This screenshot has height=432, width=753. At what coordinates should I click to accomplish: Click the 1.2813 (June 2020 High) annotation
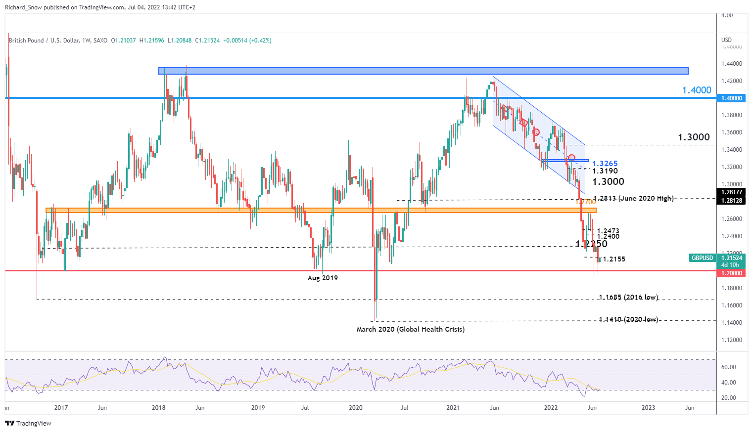[x=633, y=198]
